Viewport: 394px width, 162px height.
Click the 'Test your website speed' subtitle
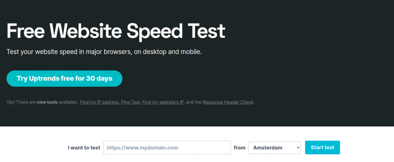point(104,52)
